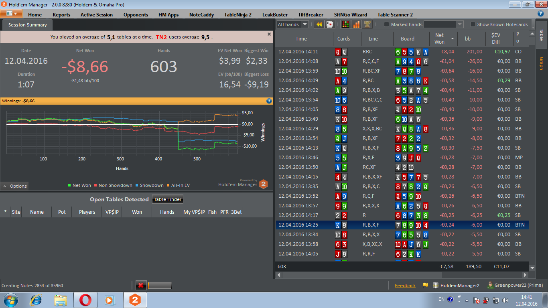This screenshot has width=548, height=308.
Task: Open the TiltBreaker tab
Action: [x=311, y=15]
